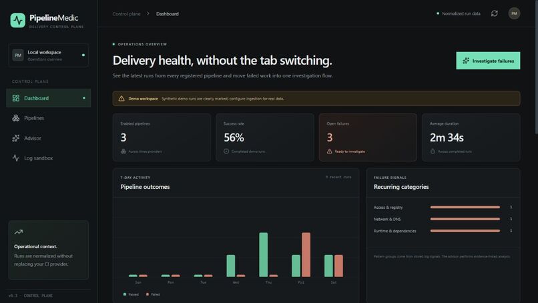Viewport: 538px width, 303px height.
Task: Open Log sandbox from the sidebar
Action: tap(48, 158)
